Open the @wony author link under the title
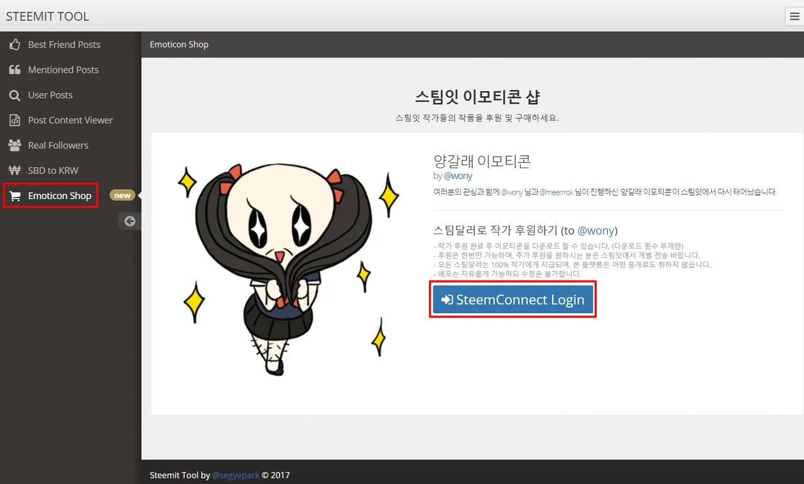 pyautogui.click(x=458, y=176)
